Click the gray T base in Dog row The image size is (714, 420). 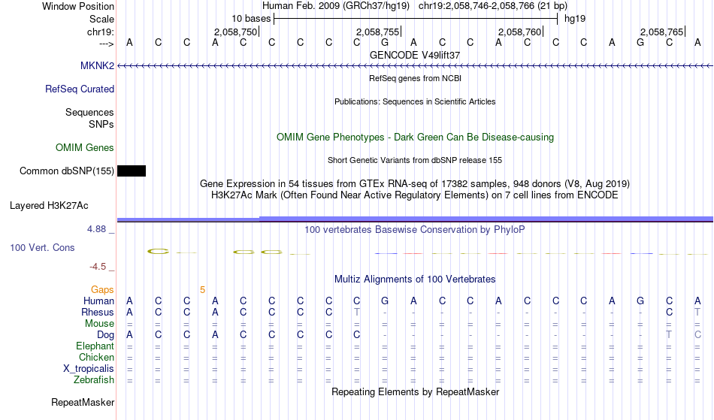(669, 335)
